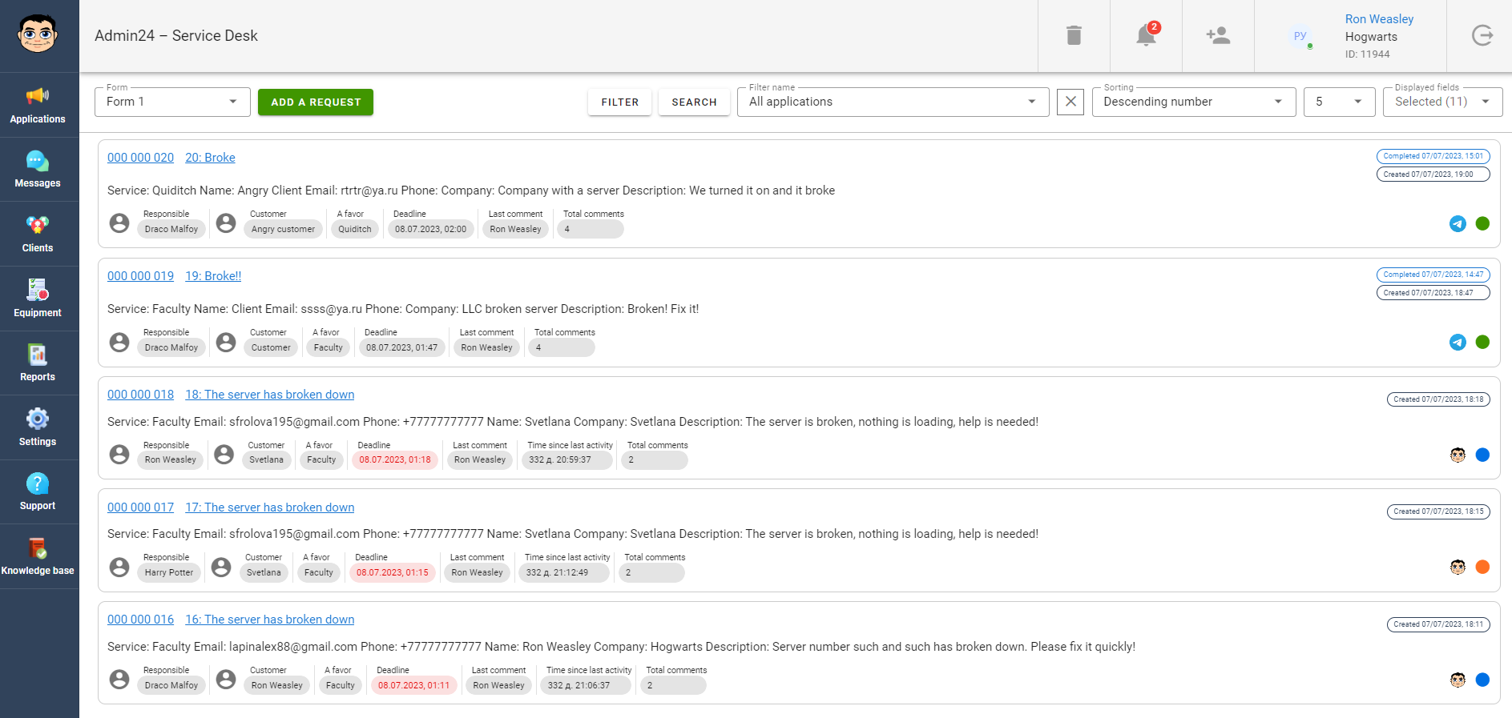Viewport: 1512px width, 718px height.
Task: Open Support in the sidebar
Action: [38, 492]
